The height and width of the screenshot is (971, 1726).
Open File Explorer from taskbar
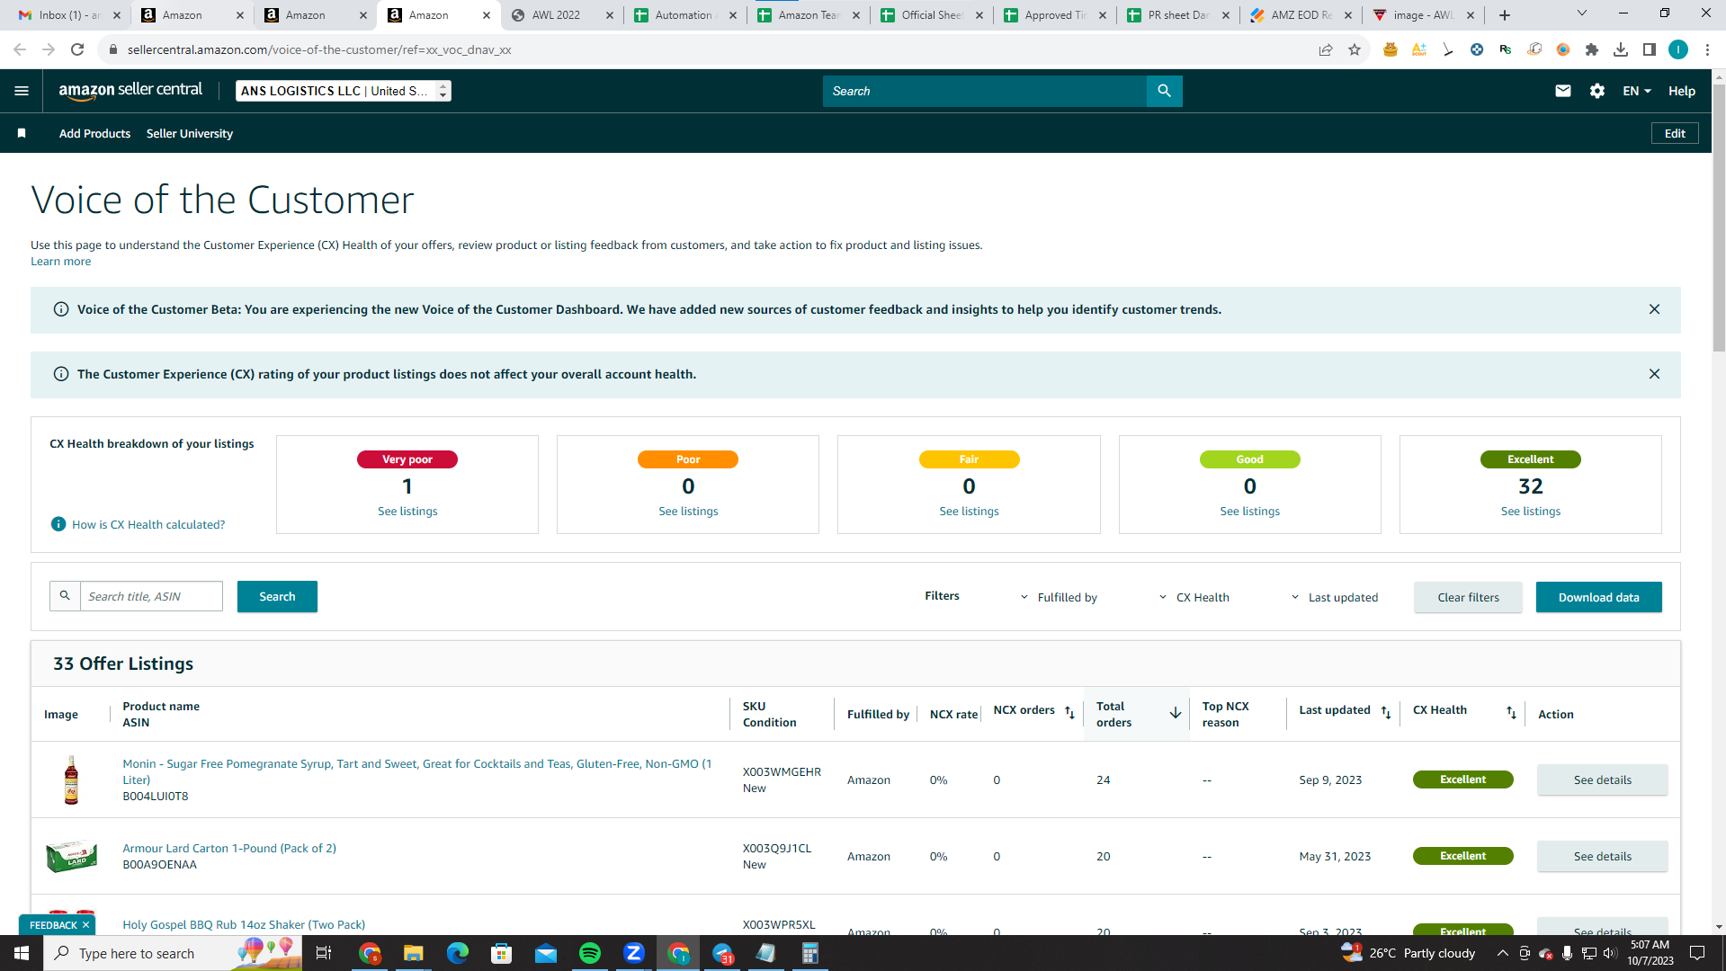coord(413,953)
